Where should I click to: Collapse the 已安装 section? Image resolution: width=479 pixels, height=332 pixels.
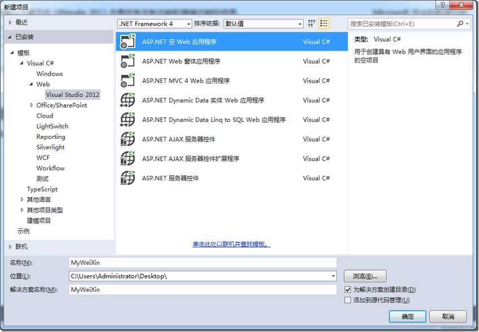10,37
